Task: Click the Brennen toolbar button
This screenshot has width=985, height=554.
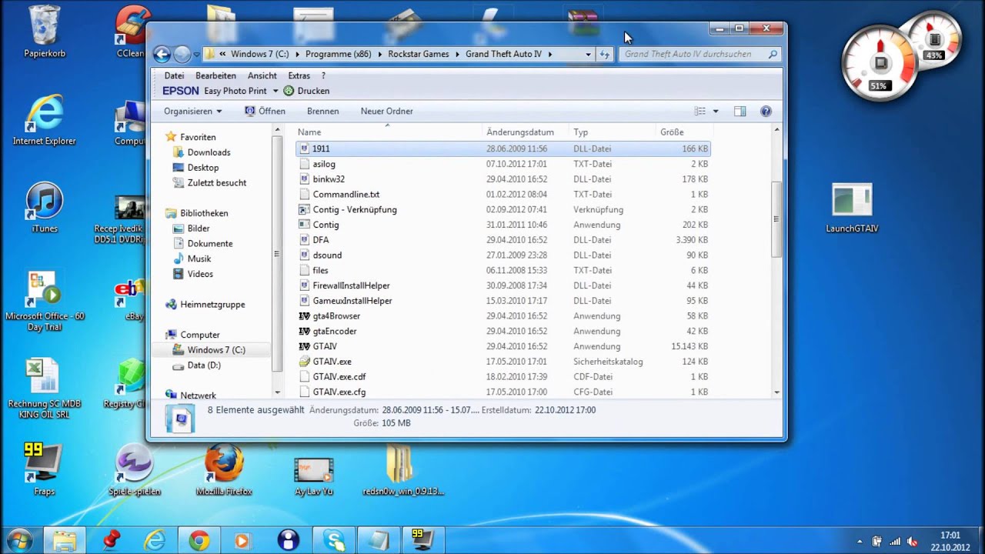Action: click(x=323, y=111)
